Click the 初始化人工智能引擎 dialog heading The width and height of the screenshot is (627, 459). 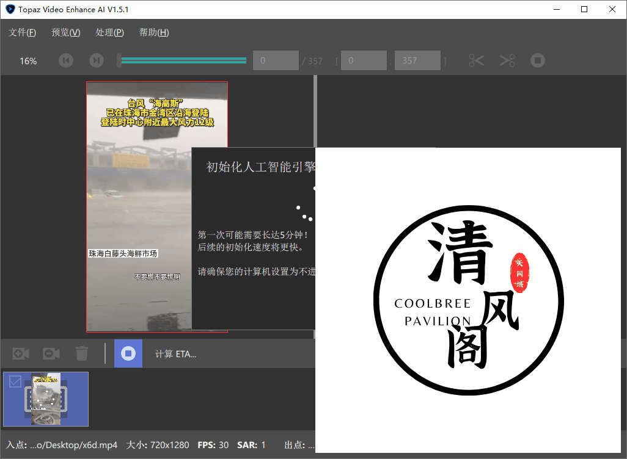tap(261, 167)
